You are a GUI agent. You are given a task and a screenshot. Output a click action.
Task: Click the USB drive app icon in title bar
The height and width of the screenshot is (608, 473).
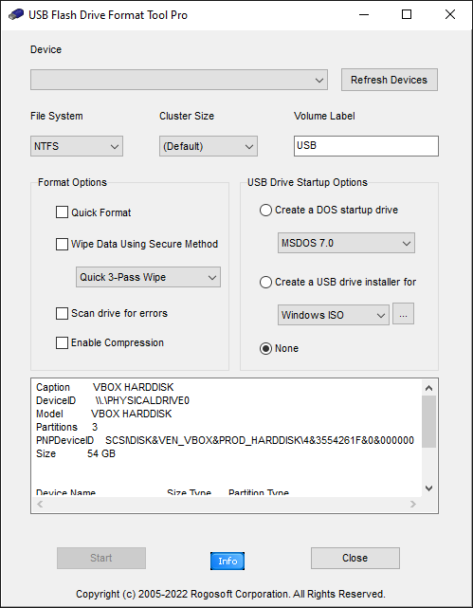[16, 15]
